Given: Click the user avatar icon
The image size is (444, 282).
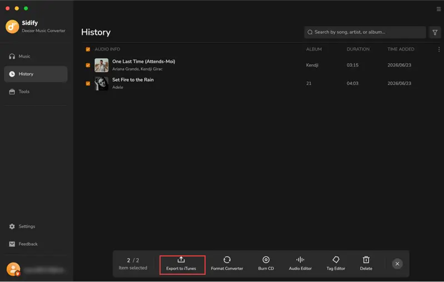Looking at the screenshot, I should 13,269.
